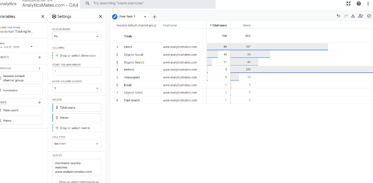This screenshot has width=373, height=183.
Task: Share exploration with the add-people icon
Action: click(361, 16)
